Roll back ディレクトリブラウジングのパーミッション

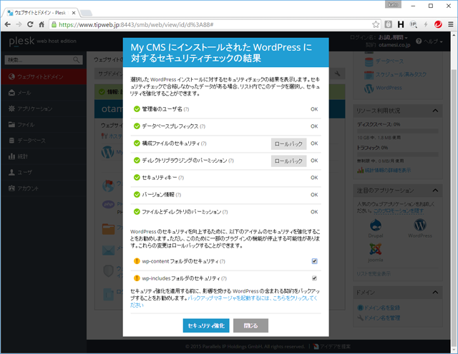point(288,161)
